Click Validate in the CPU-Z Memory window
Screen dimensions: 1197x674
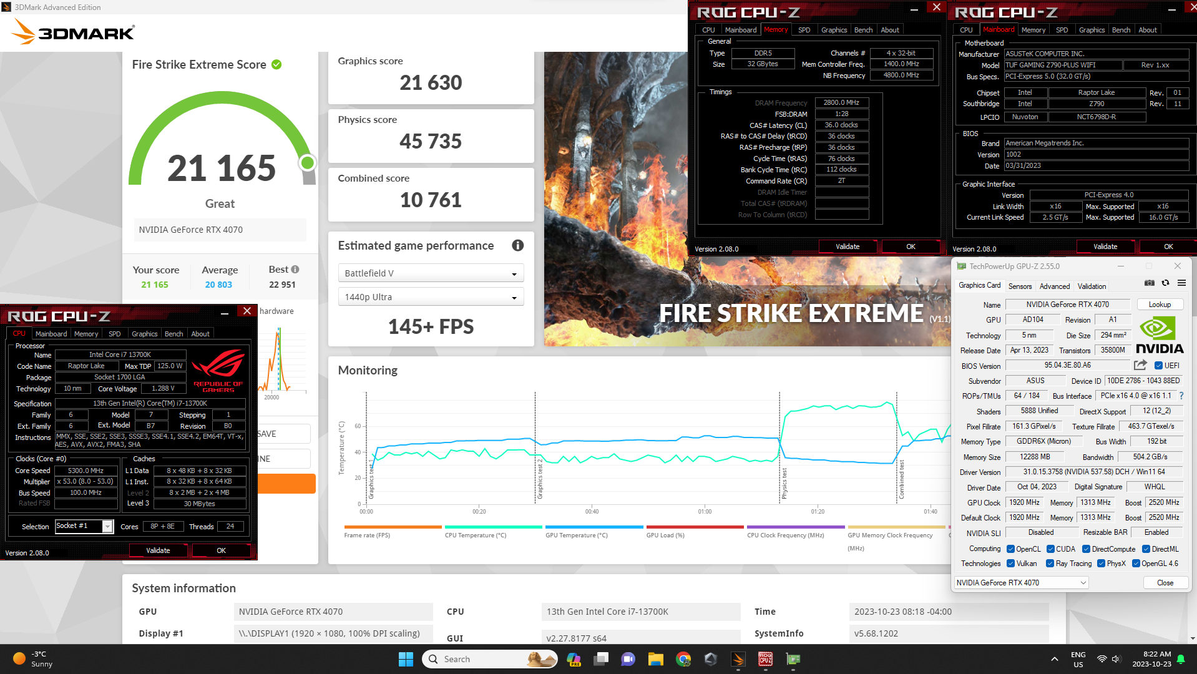click(x=848, y=247)
